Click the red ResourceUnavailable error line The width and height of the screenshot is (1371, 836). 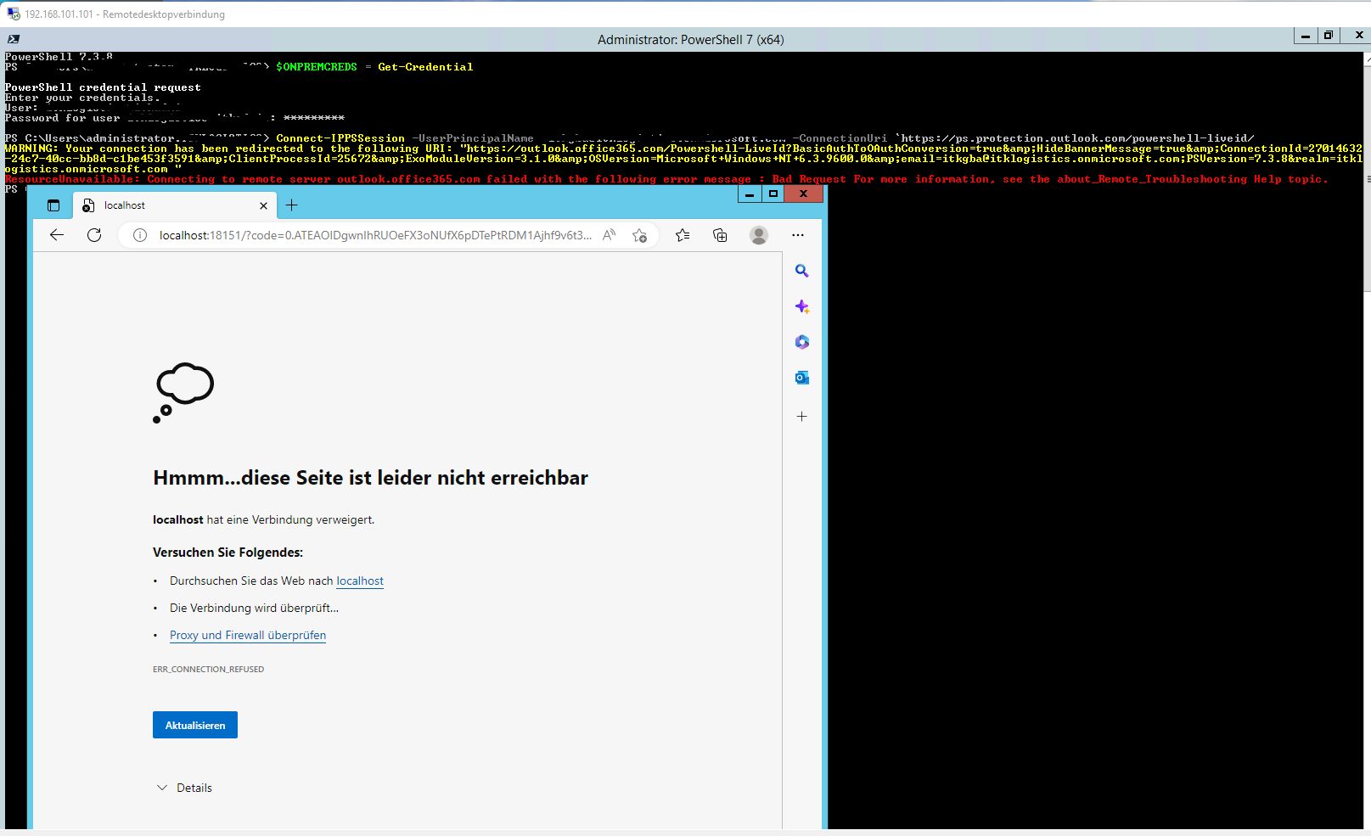pos(666,179)
